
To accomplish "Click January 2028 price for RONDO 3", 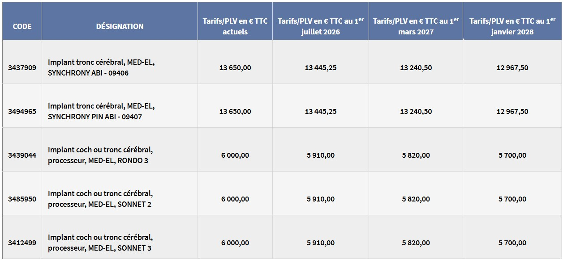I will click(x=512, y=155).
